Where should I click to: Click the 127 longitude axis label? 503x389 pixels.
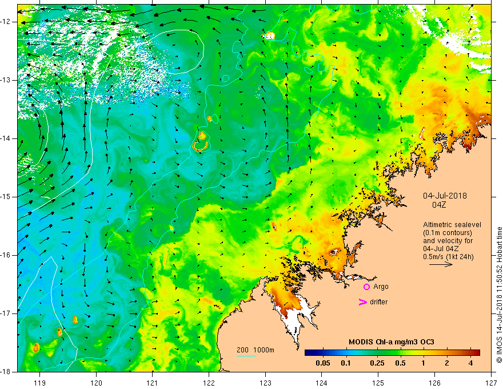491,383
